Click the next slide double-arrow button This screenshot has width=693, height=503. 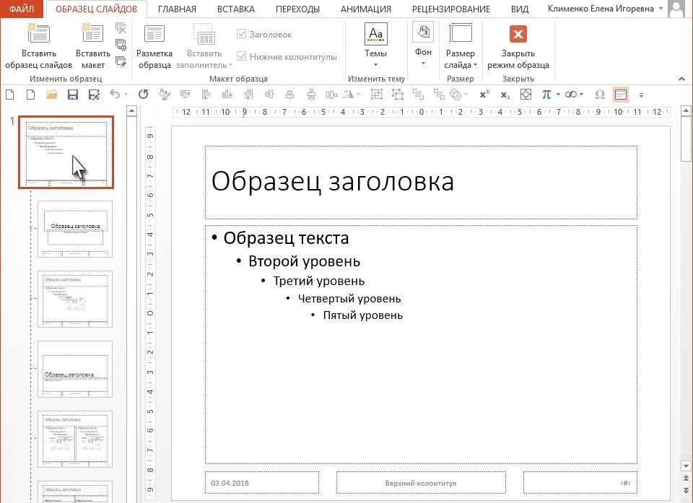coord(686,490)
